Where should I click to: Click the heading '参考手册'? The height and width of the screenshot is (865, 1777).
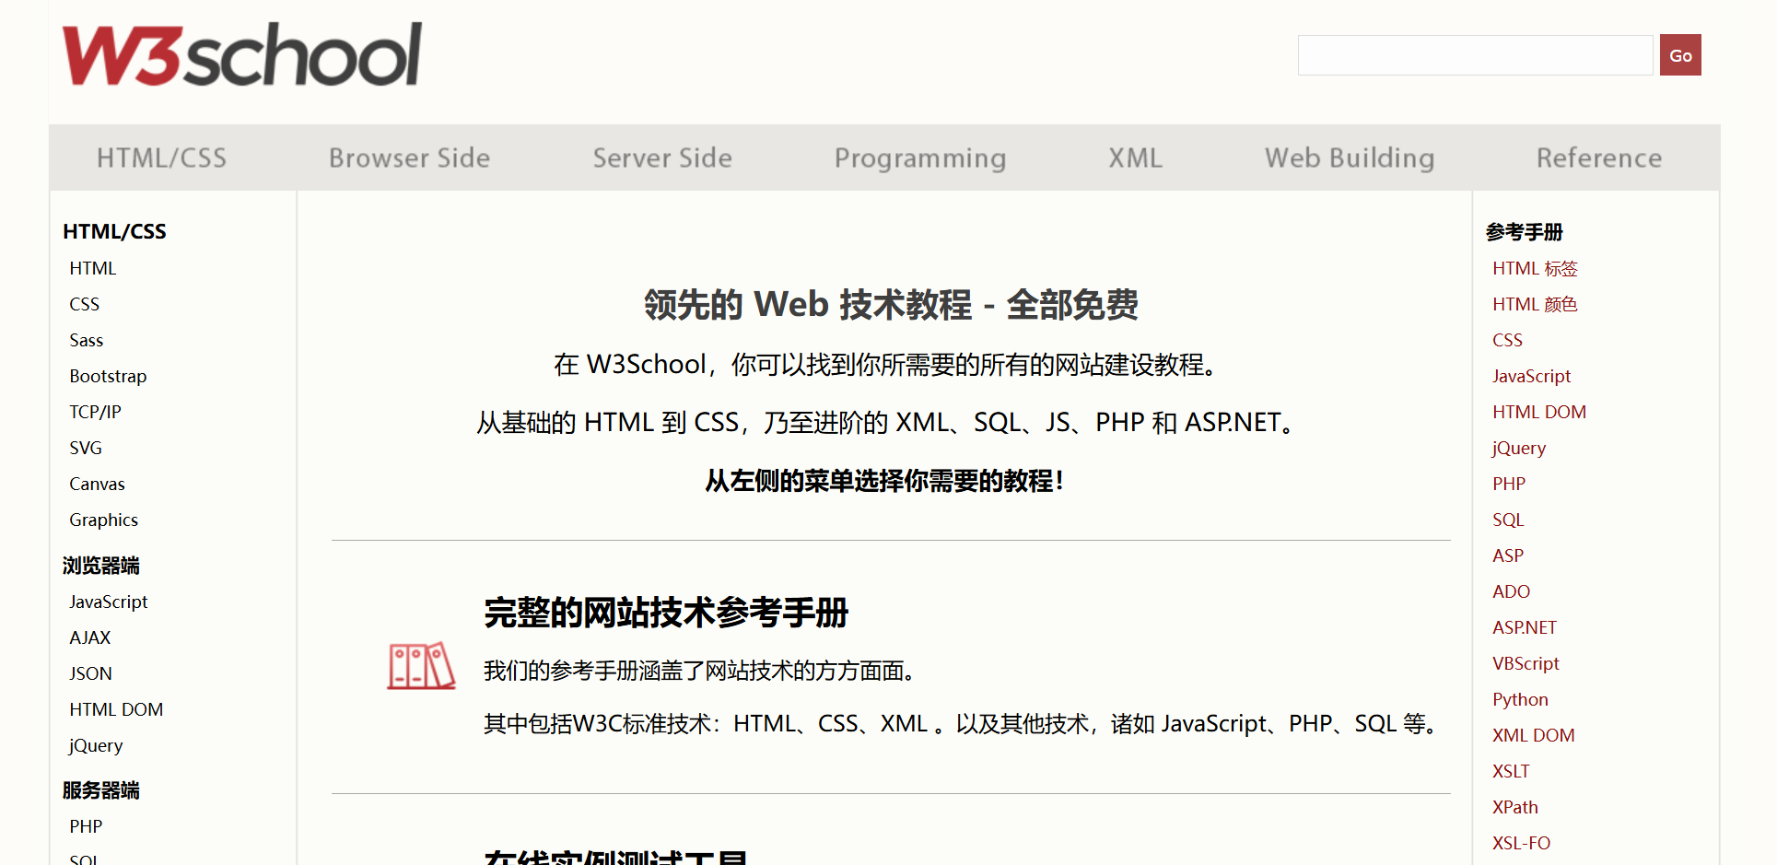tap(1525, 232)
